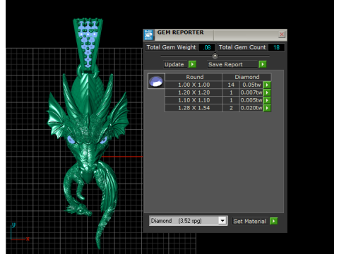The width and height of the screenshot is (339, 254).
Task: Click the gem-set bail atop the pendant
Action: 88,44
